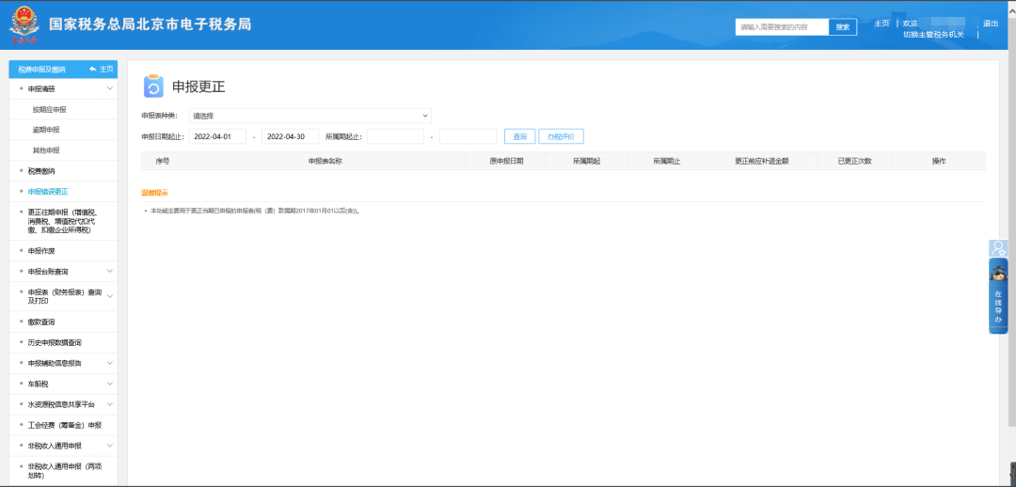The image size is (1016, 487).
Task: Click the 所属期起 column header
Action: (586, 162)
